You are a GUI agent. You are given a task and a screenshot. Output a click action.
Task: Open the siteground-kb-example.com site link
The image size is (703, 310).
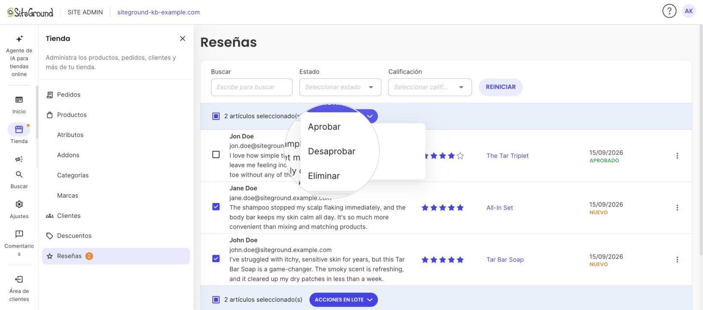(158, 12)
